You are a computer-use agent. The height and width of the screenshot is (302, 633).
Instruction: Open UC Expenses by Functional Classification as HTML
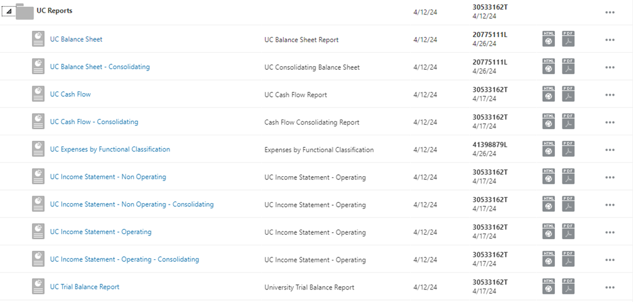click(549, 149)
